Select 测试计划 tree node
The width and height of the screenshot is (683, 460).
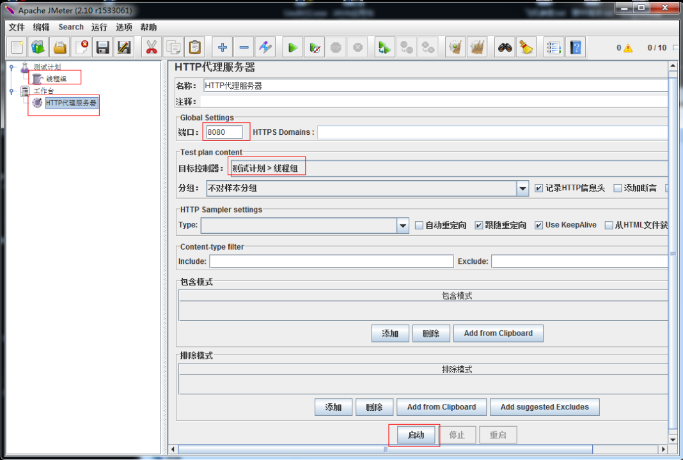tap(47, 67)
